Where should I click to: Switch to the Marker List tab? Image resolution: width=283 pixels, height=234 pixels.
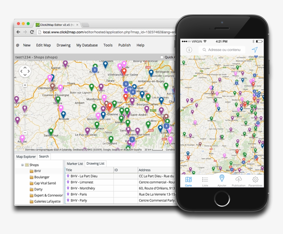pos(75,164)
